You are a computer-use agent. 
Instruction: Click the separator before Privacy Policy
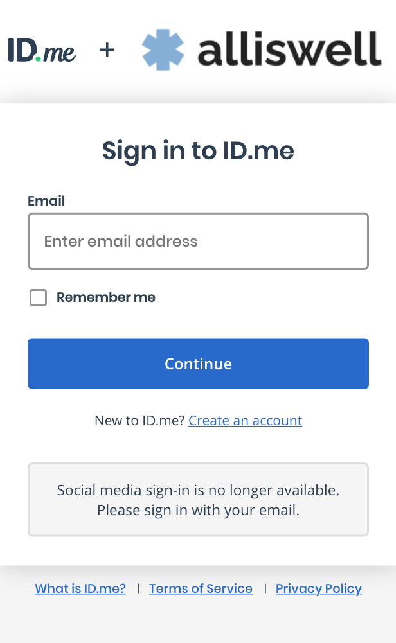(x=265, y=588)
